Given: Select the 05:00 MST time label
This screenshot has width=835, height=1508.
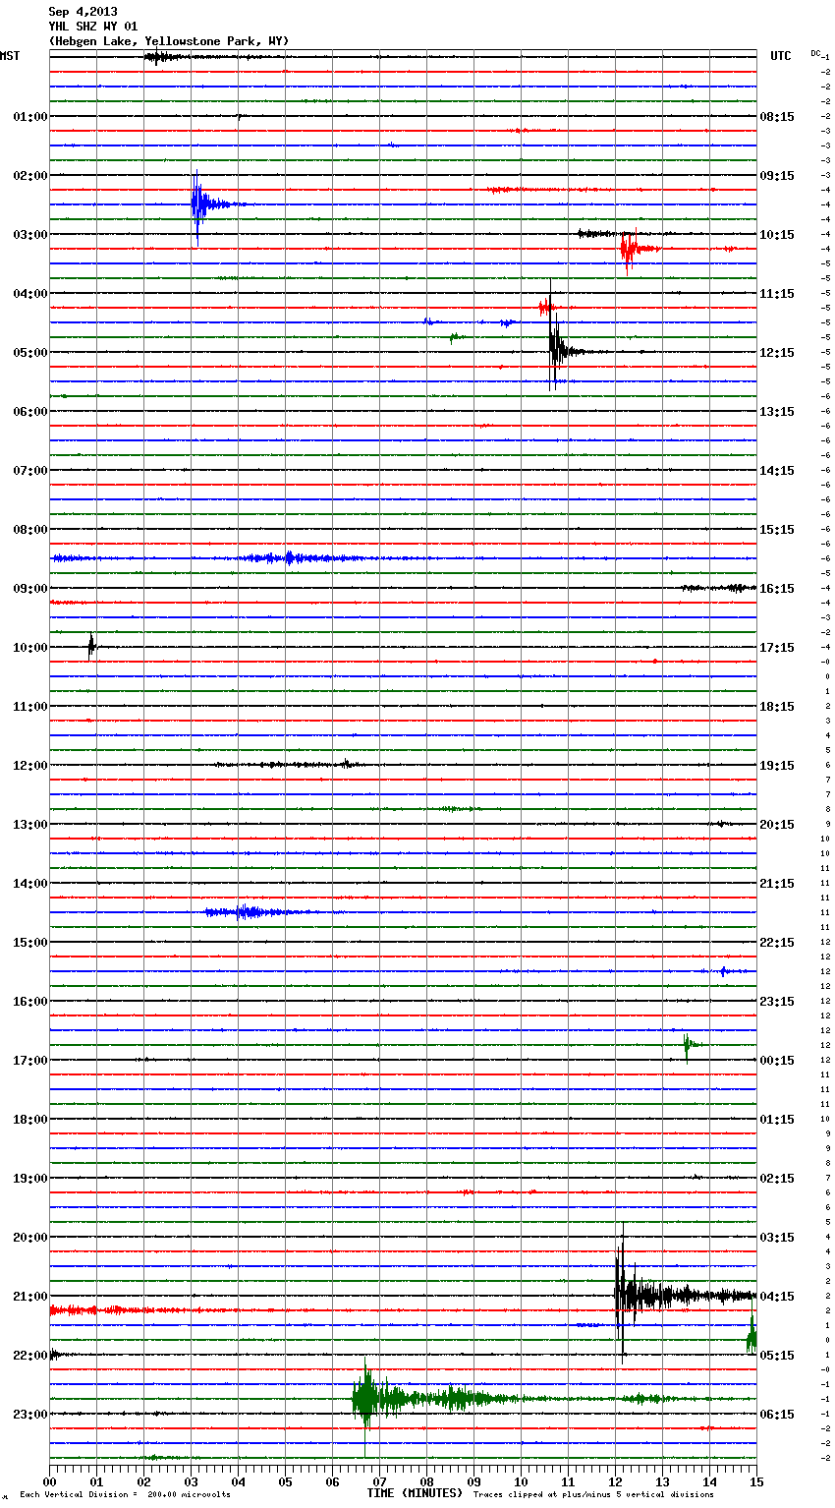Looking at the screenshot, I should [30, 353].
